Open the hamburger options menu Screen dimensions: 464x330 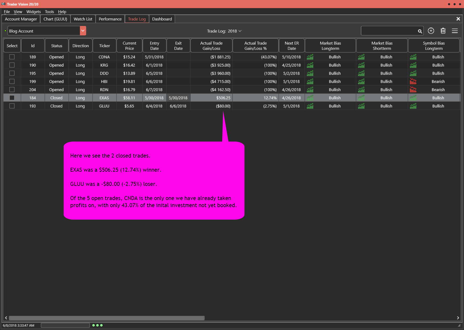point(455,31)
